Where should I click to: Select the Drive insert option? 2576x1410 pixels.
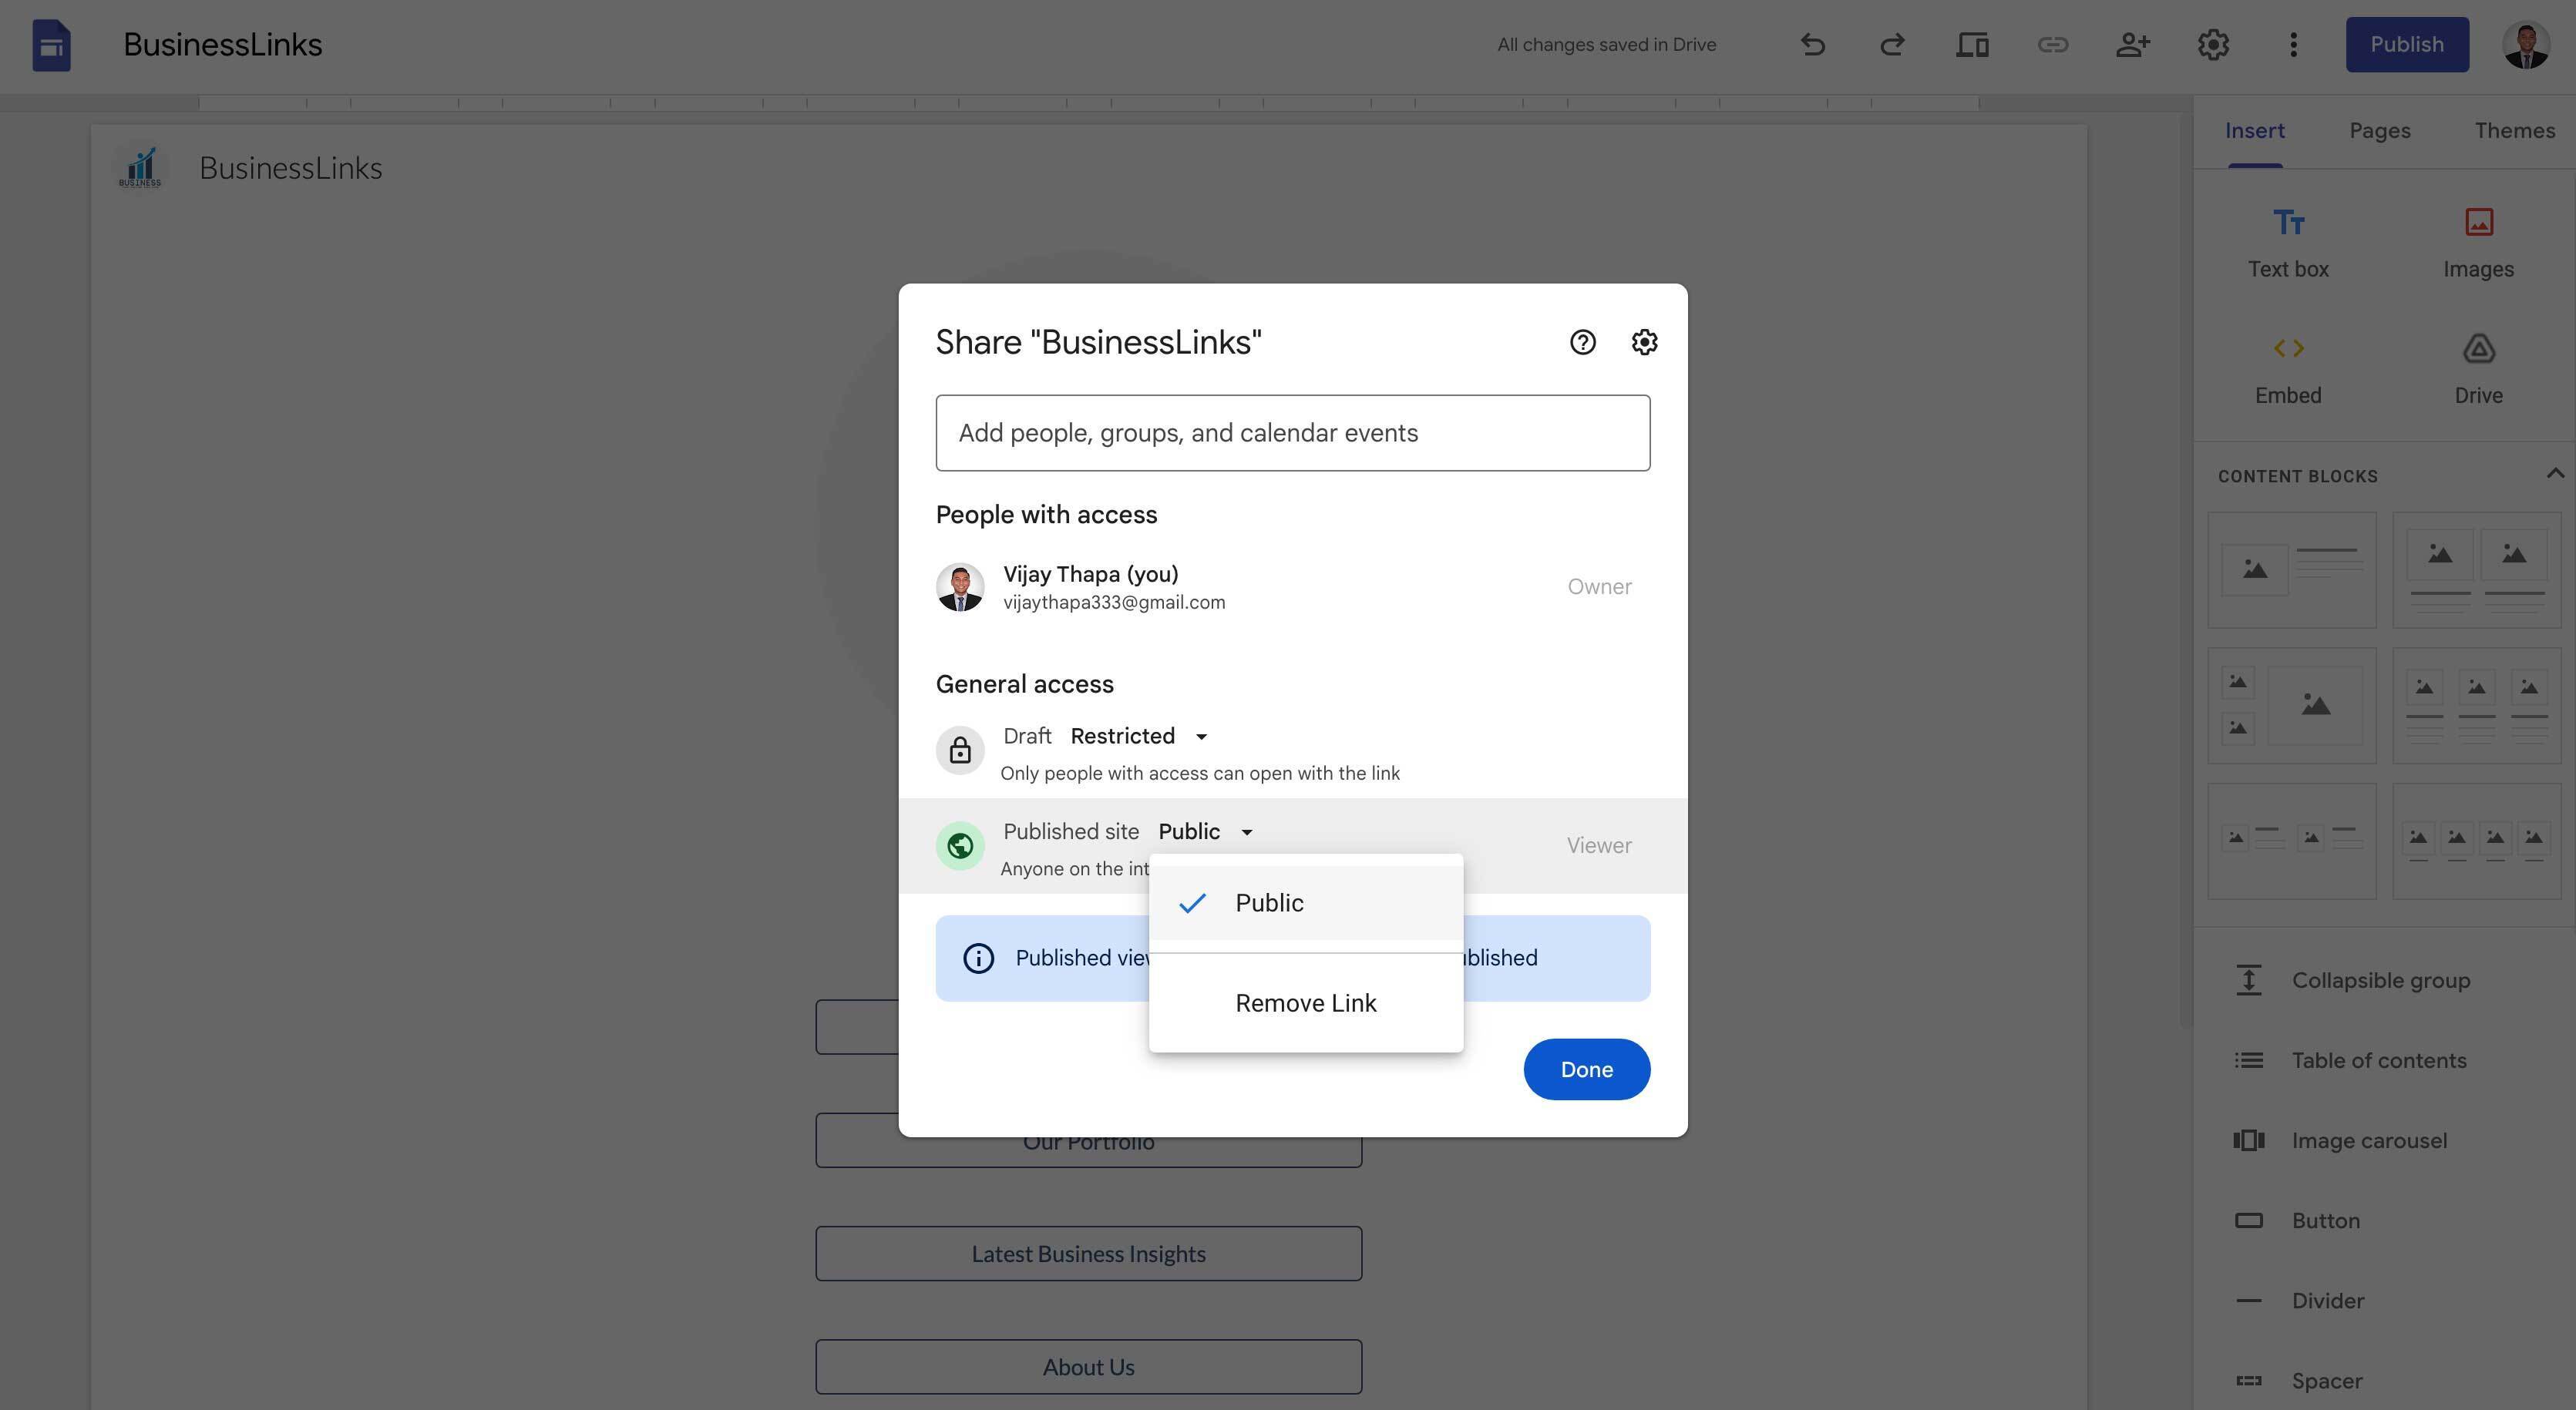2478,370
